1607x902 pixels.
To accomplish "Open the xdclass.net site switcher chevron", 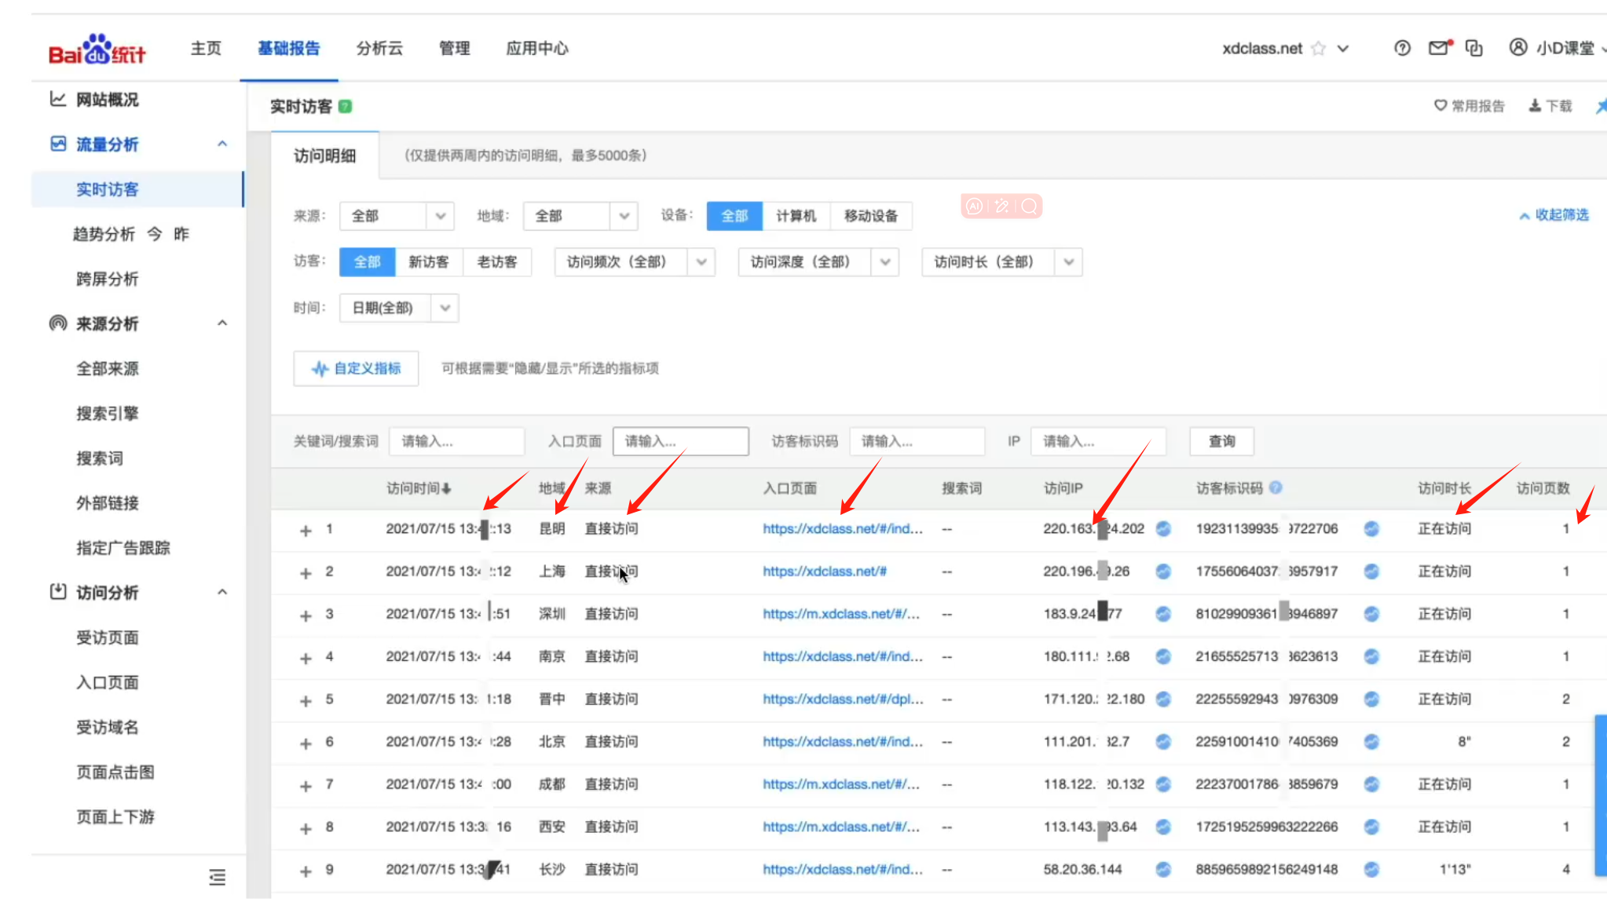I will point(1343,49).
